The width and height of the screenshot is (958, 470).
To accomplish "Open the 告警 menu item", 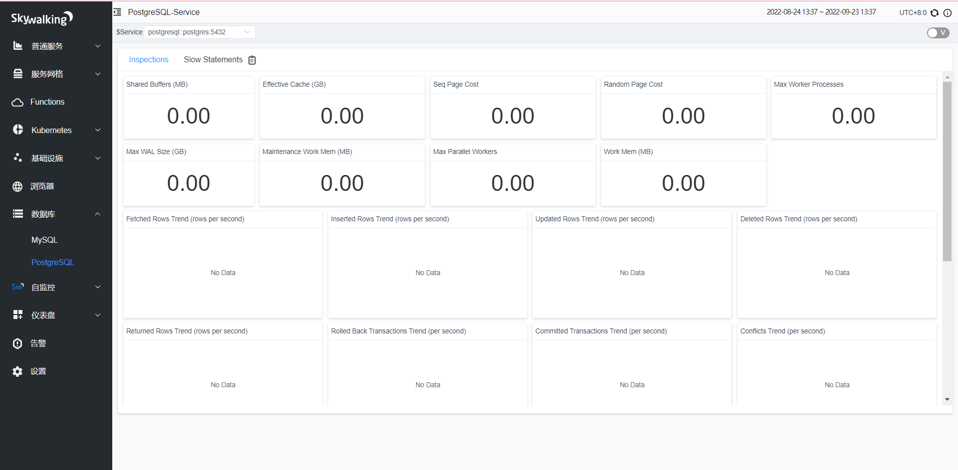I will [x=38, y=343].
